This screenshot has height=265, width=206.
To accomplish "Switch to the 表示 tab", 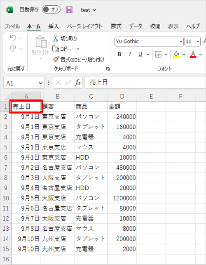I will pyautogui.click(x=173, y=26).
